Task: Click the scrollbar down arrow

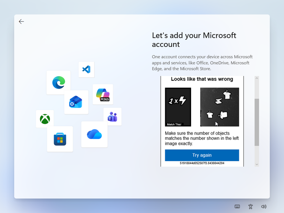Action: click(257, 164)
